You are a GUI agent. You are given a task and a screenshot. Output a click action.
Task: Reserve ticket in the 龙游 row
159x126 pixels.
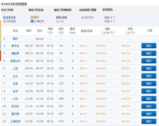(x=149, y=84)
